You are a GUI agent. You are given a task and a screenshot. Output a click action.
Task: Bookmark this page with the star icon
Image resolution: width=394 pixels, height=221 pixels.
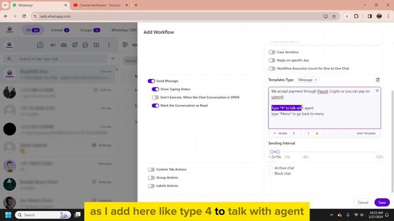point(334,17)
